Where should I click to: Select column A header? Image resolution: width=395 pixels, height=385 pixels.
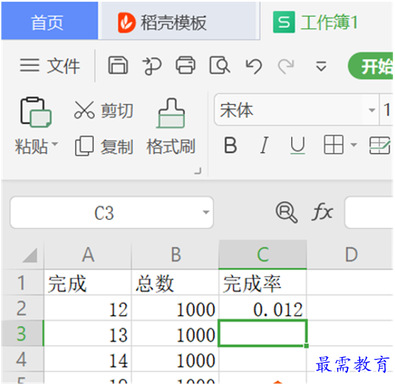pos(87,254)
